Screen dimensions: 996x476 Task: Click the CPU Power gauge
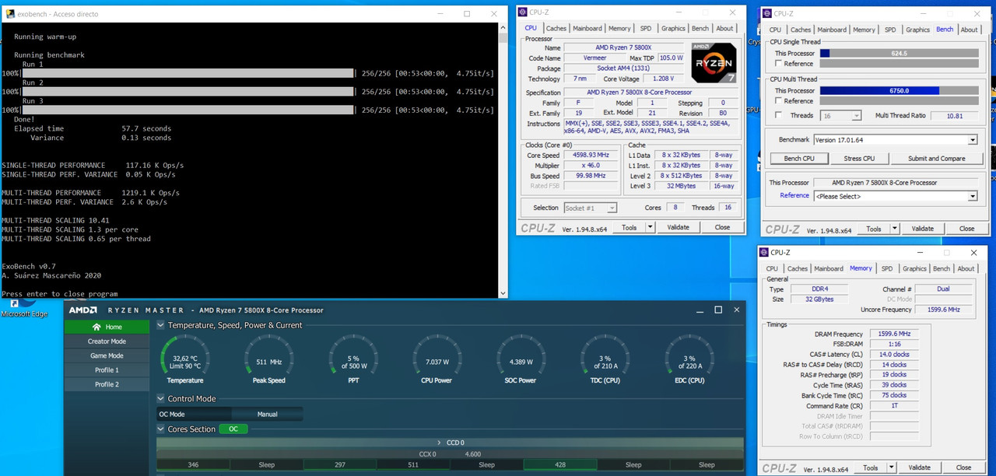(437, 360)
